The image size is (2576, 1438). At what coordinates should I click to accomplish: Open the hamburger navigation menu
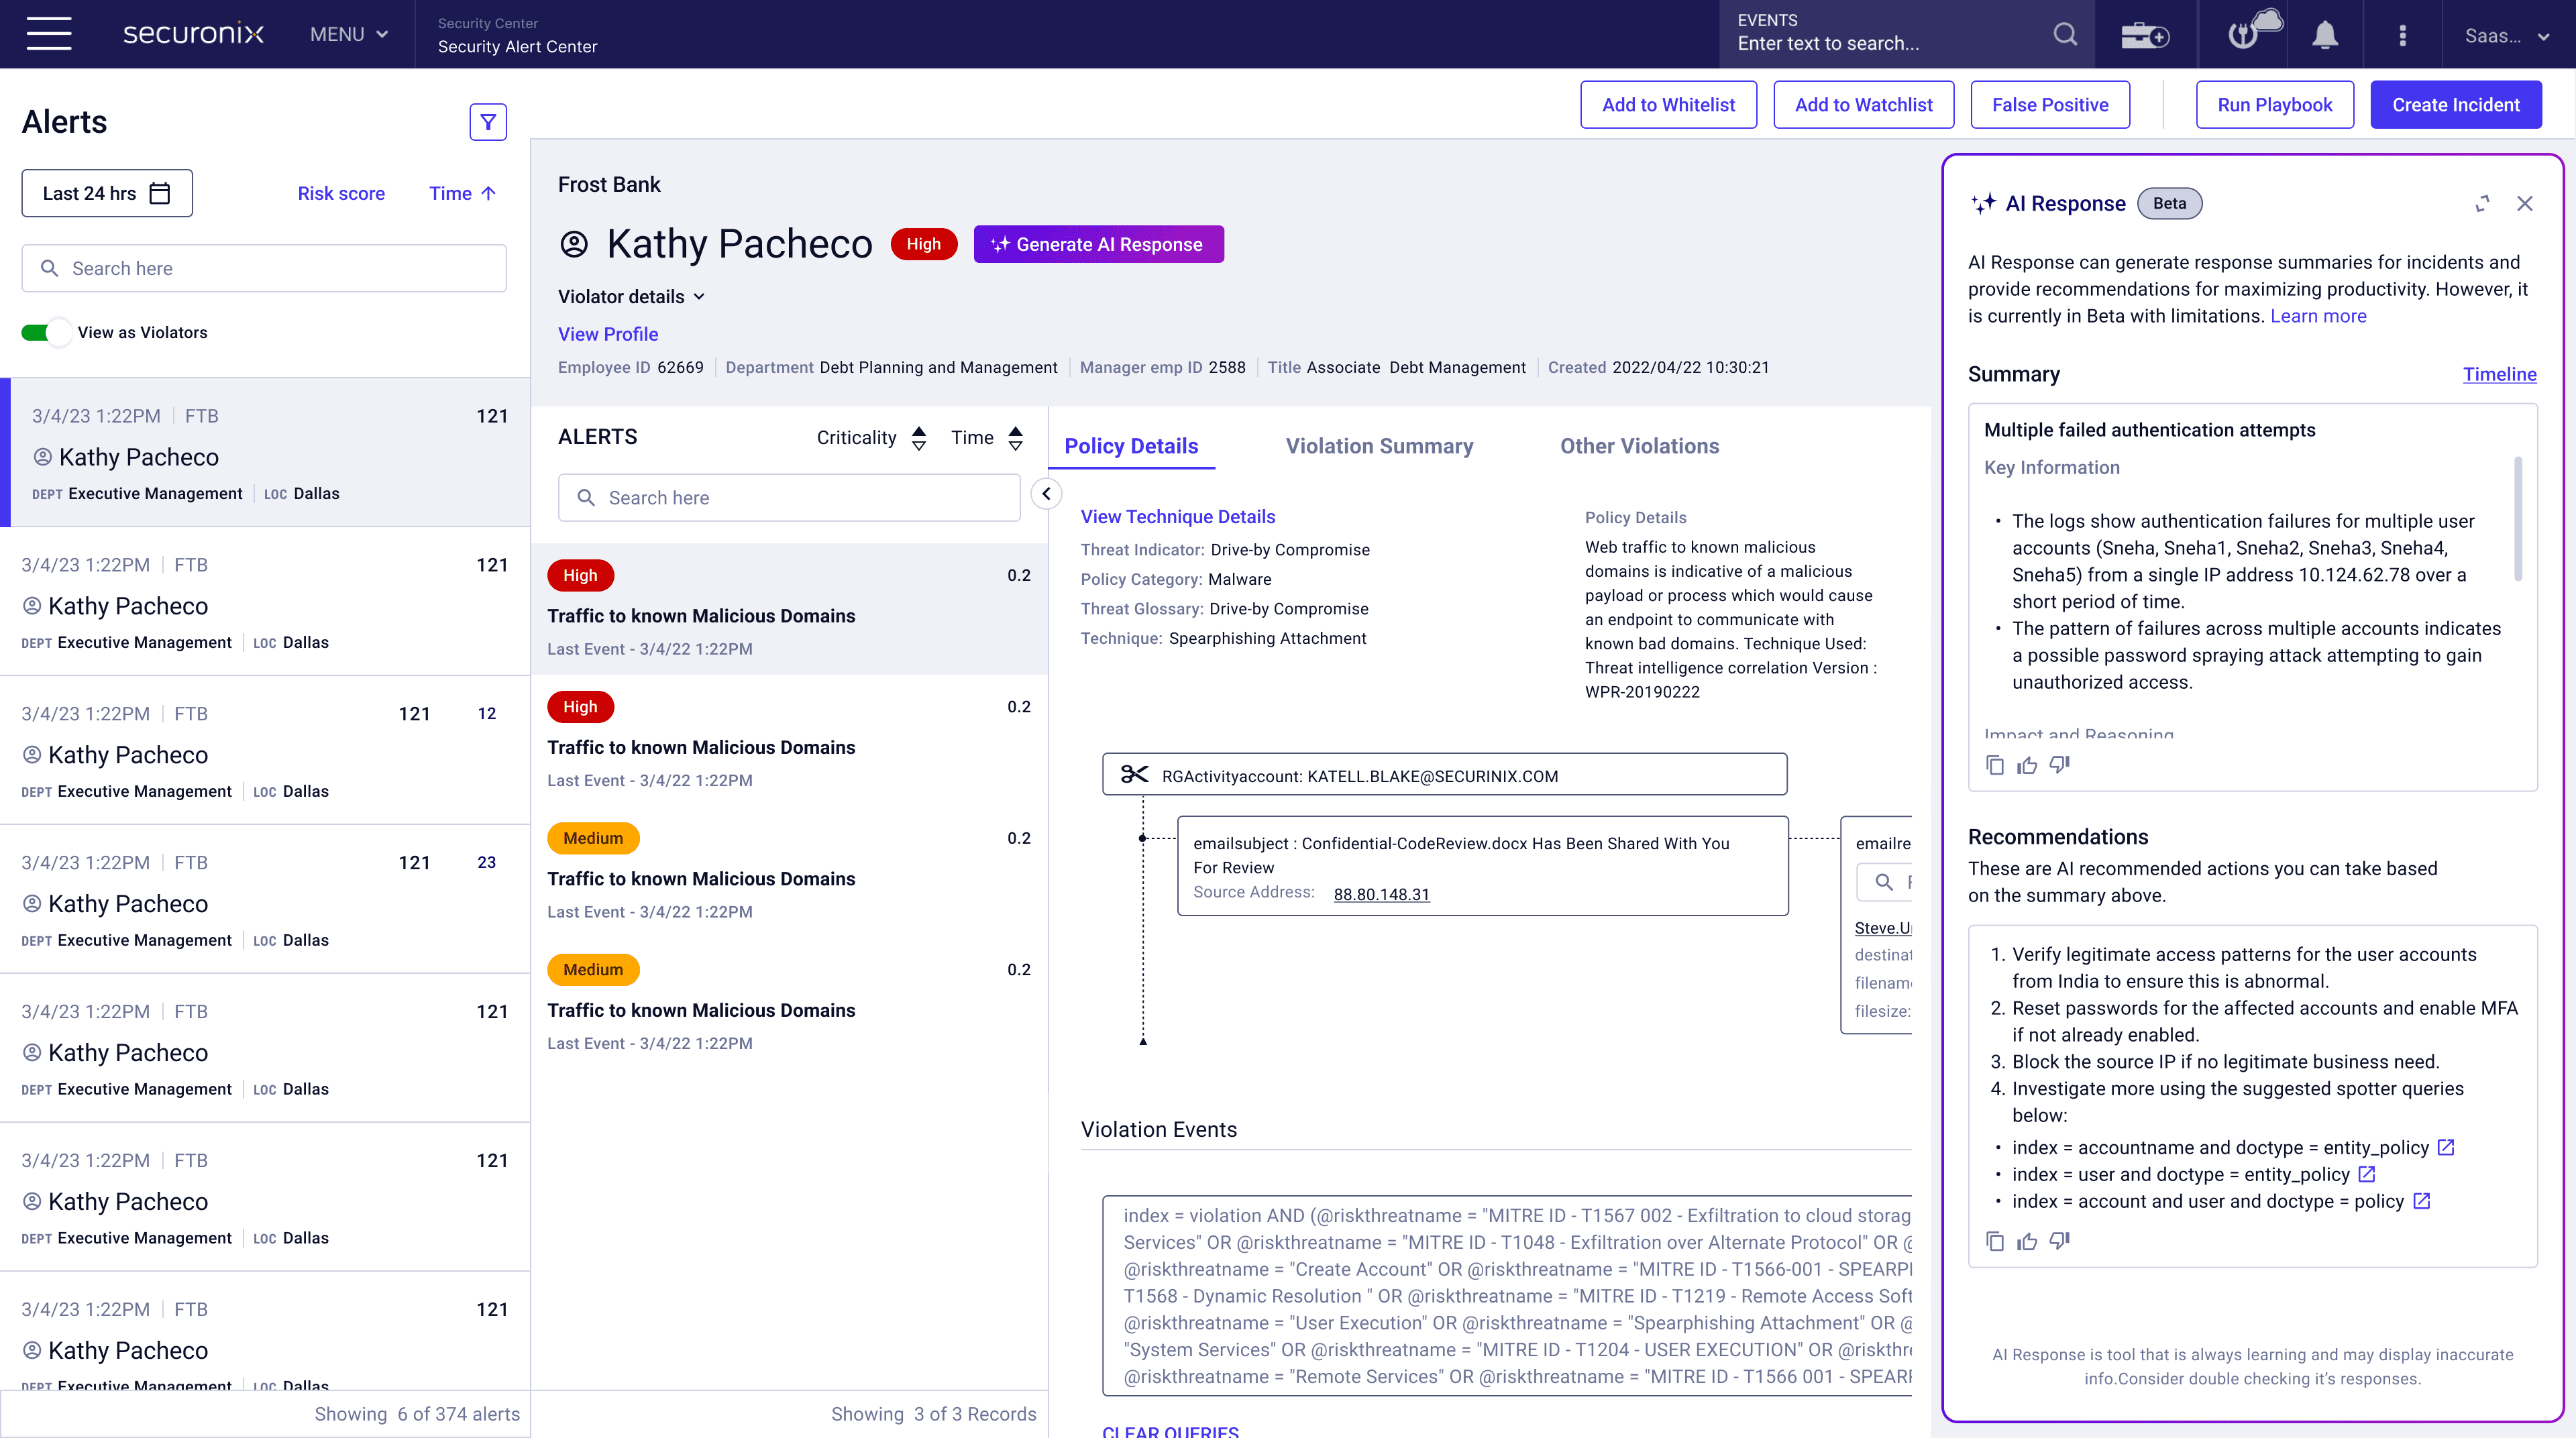pos(48,34)
